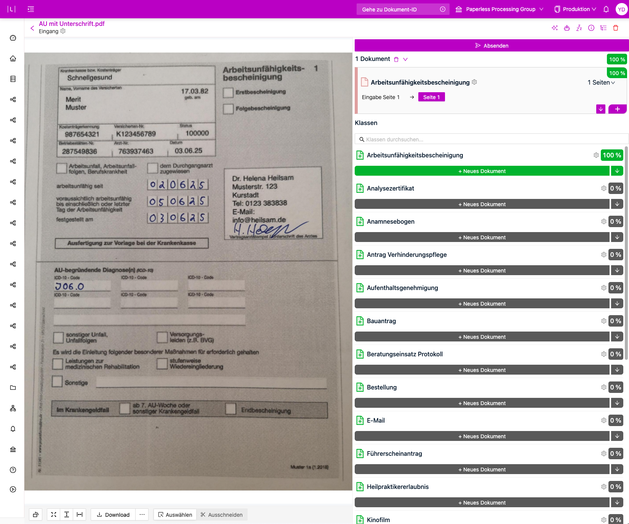This screenshot has width=629, height=524.
Task: Open more options next to Download
Action: 142,514
